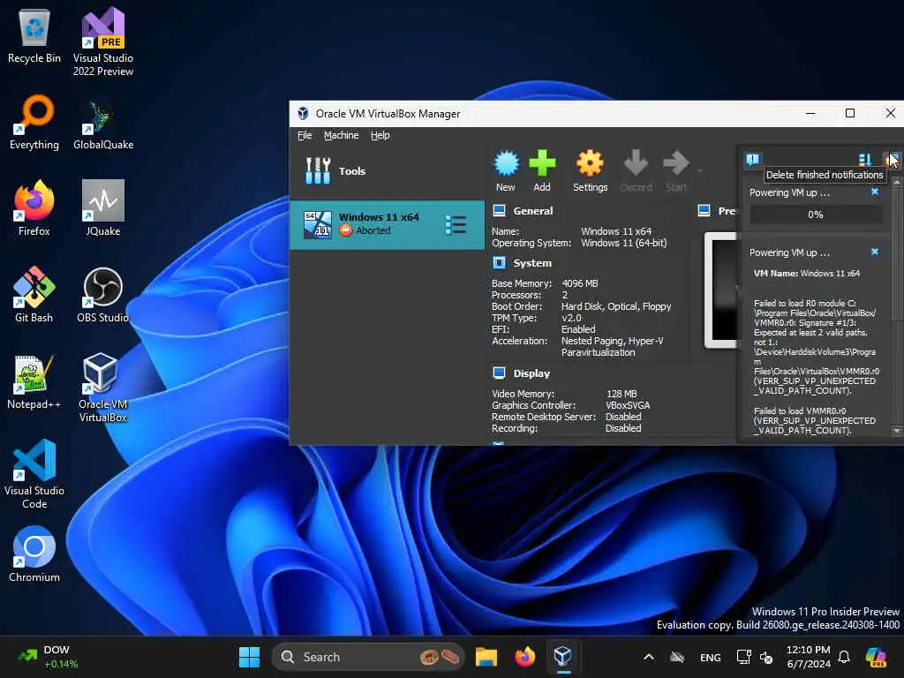Open the clock showing 12:10 PM
Viewport: 904px width, 678px height.
tap(809, 657)
